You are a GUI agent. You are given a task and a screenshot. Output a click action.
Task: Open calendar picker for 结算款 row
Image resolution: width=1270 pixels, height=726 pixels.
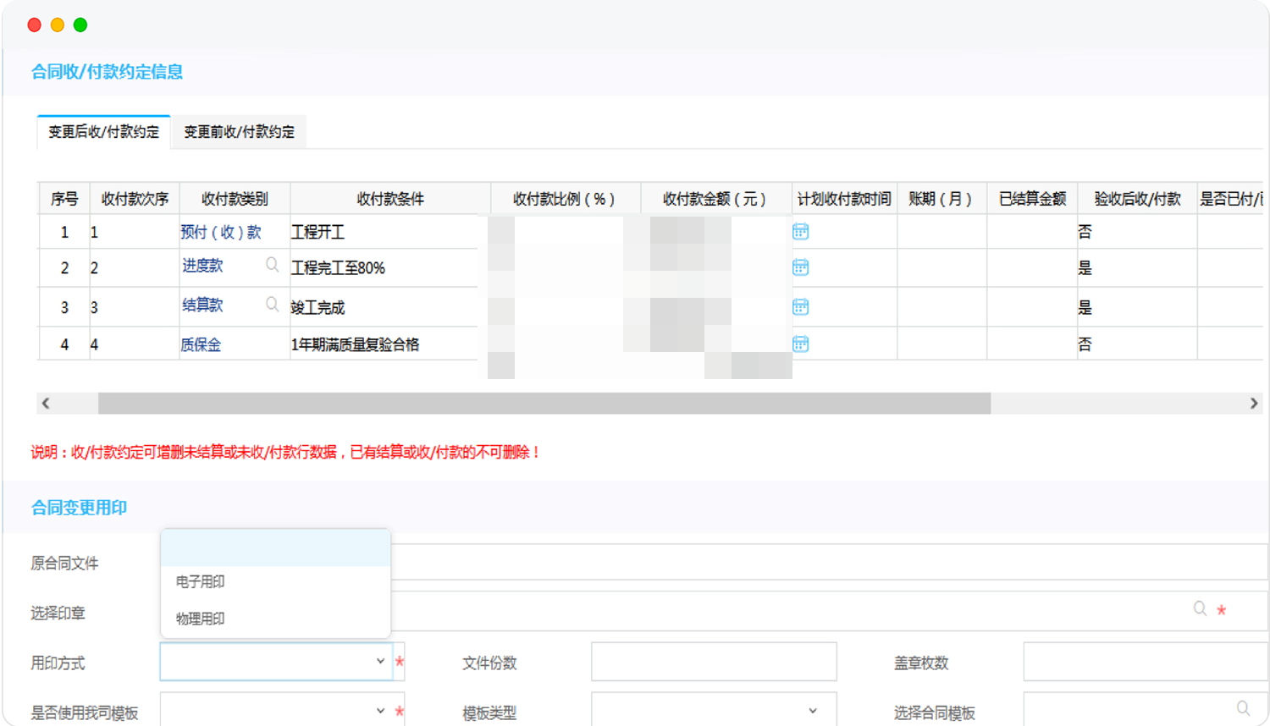coord(800,307)
